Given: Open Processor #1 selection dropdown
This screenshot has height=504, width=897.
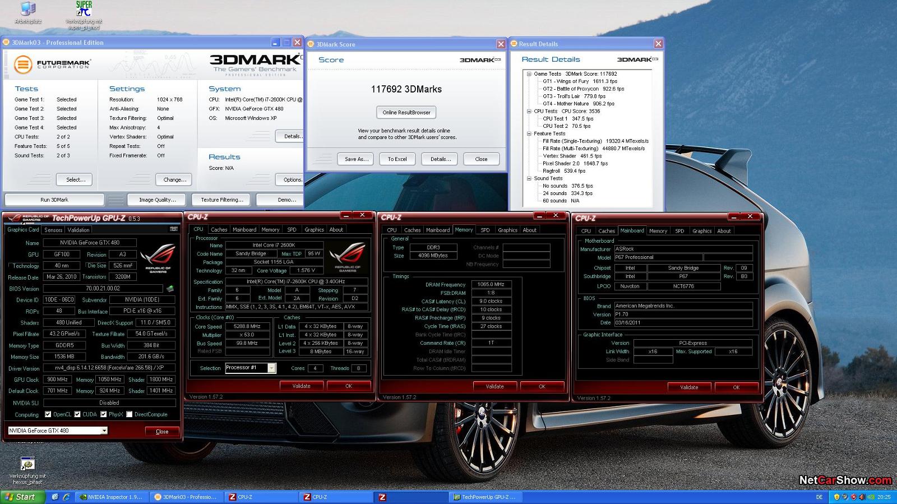Looking at the screenshot, I should 271,368.
